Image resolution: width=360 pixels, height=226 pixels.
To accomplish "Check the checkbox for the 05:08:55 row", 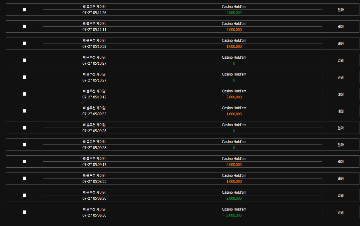I will click(24, 178).
